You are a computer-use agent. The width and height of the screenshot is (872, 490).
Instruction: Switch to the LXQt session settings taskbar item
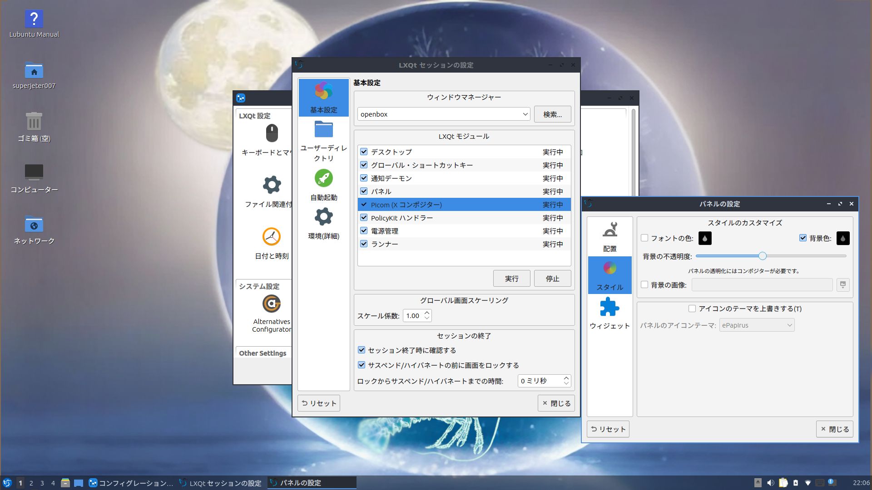click(221, 483)
